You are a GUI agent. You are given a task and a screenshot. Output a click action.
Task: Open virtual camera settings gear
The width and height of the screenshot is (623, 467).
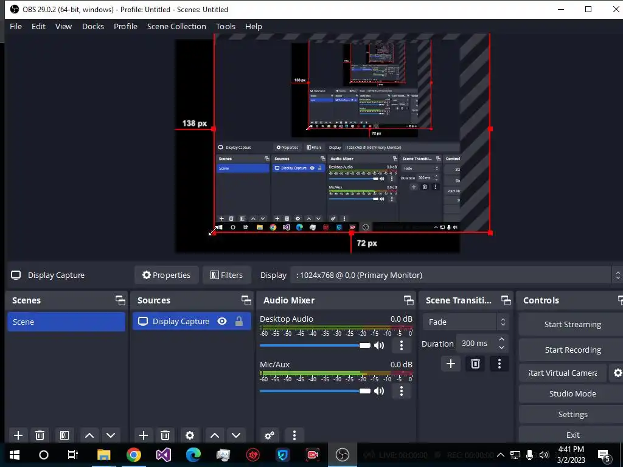coord(618,373)
